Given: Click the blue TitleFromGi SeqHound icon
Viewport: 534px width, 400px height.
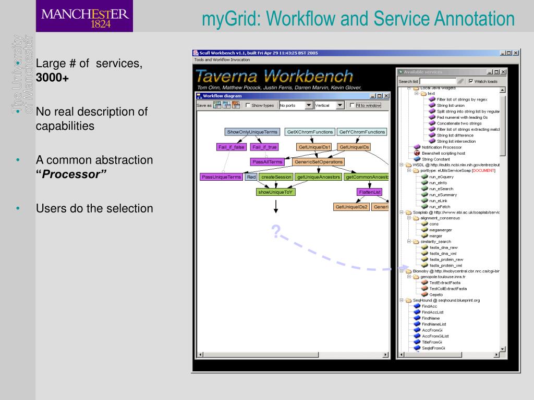Looking at the screenshot, I should (x=417, y=342).
